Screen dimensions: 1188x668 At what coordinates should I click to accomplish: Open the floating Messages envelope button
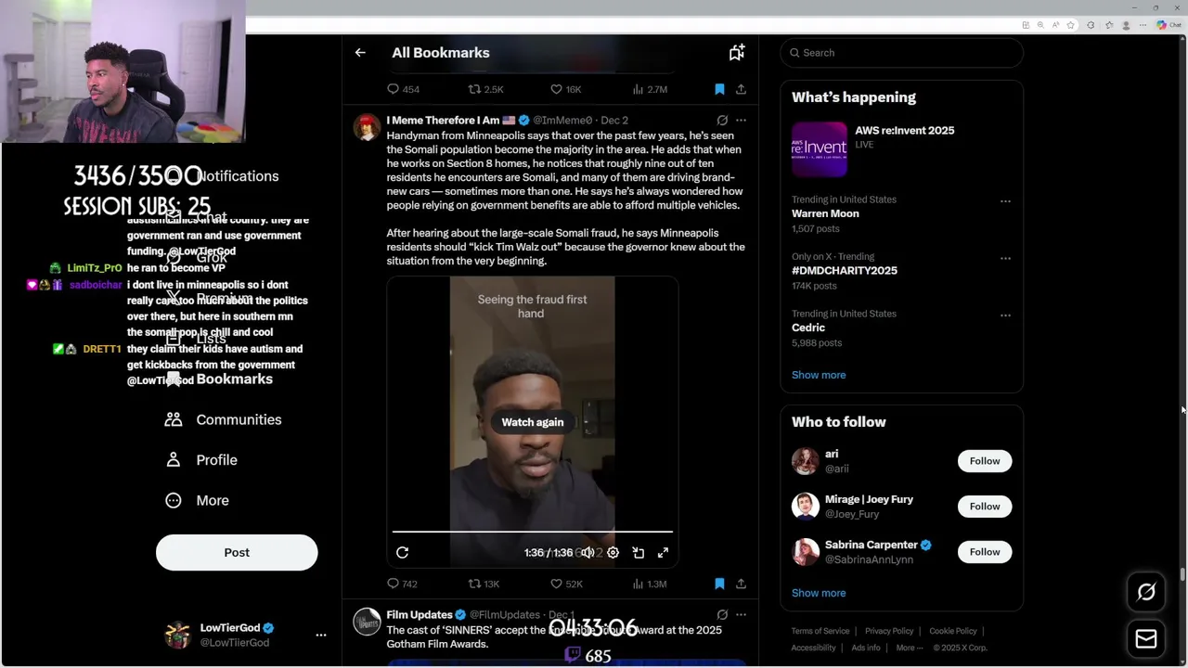coord(1146,639)
